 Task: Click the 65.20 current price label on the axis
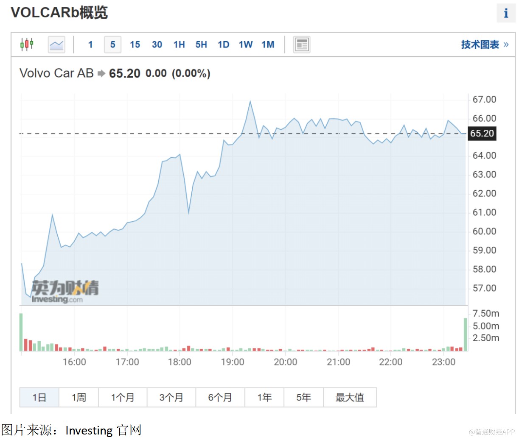(x=482, y=134)
